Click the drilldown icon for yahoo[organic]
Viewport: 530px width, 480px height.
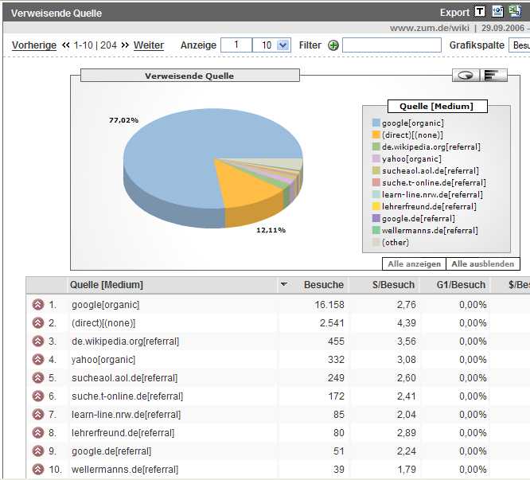pos(37,359)
